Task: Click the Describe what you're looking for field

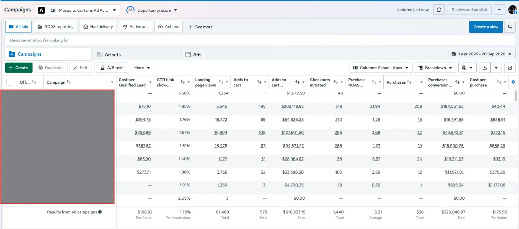Action: (x=259, y=40)
